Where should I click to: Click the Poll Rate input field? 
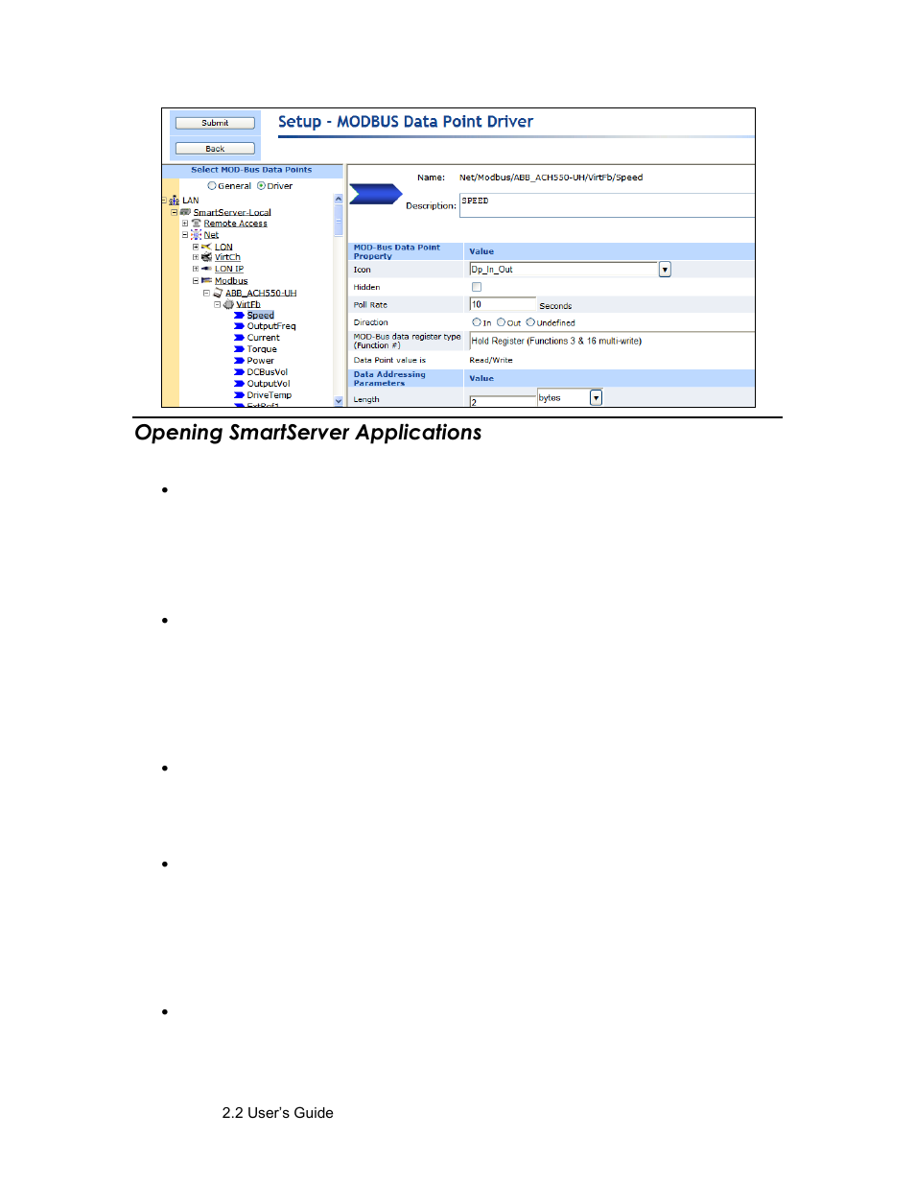503,304
